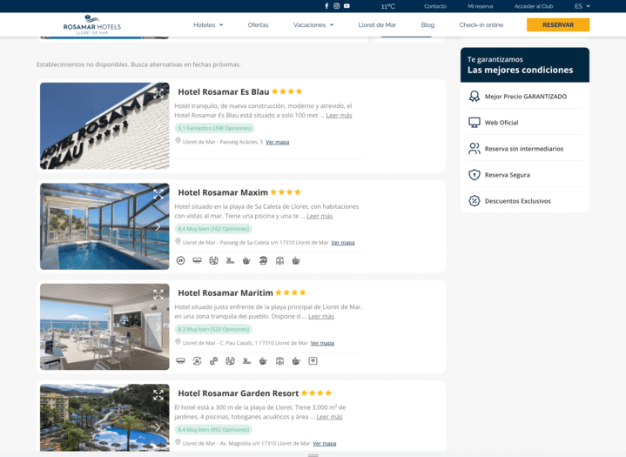Open Mi reserva in the top bar
The height and width of the screenshot is (457, 626).
coord(481,6)
